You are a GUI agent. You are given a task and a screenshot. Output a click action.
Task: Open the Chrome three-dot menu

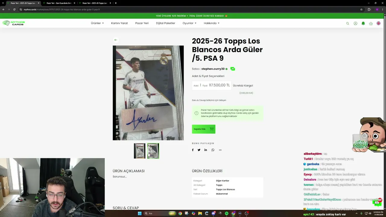click(x=383, y=9)
